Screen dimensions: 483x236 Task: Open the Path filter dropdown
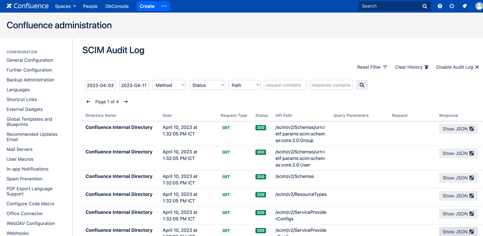(x=244, y=85)
